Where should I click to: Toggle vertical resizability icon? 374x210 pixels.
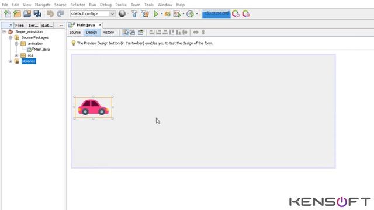coord(203,32)
